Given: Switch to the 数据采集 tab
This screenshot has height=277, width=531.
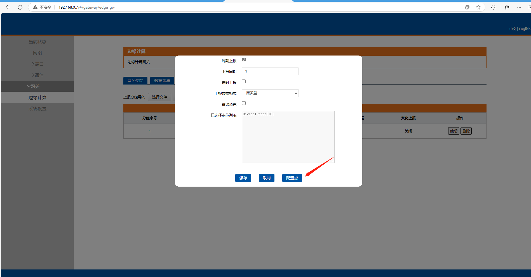Looking at the screenshot, I should pyautogui.click(x=162, y=81).
